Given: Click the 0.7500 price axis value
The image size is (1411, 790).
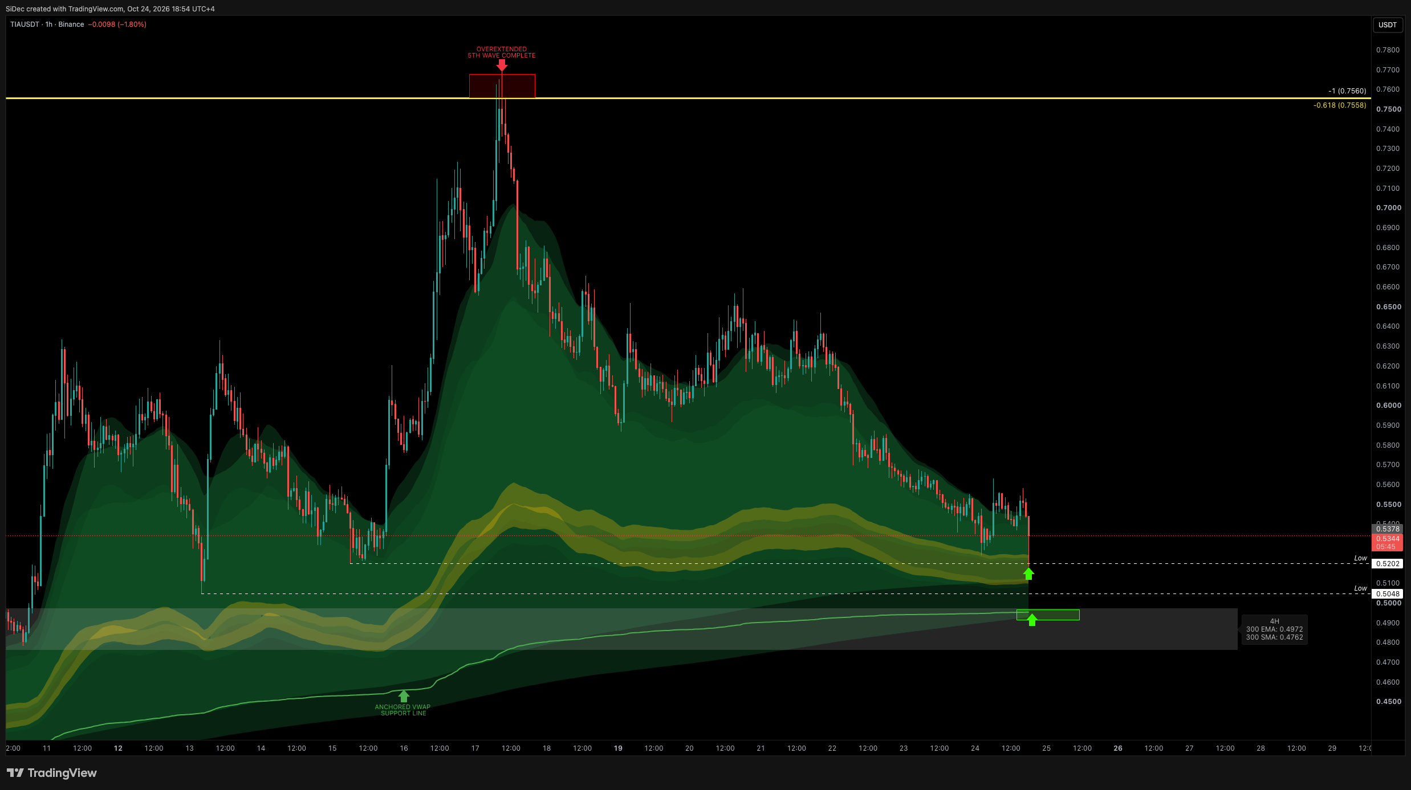Looking at the screenshot, I should click(1388, 109).
